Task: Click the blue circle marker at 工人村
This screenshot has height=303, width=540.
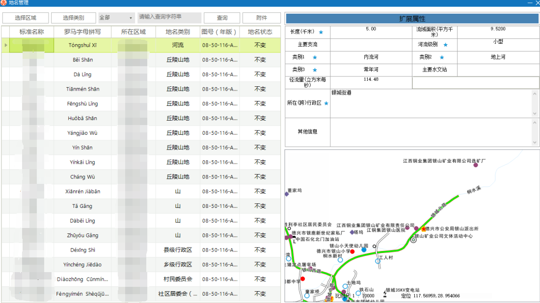Action: coord(378,261)
